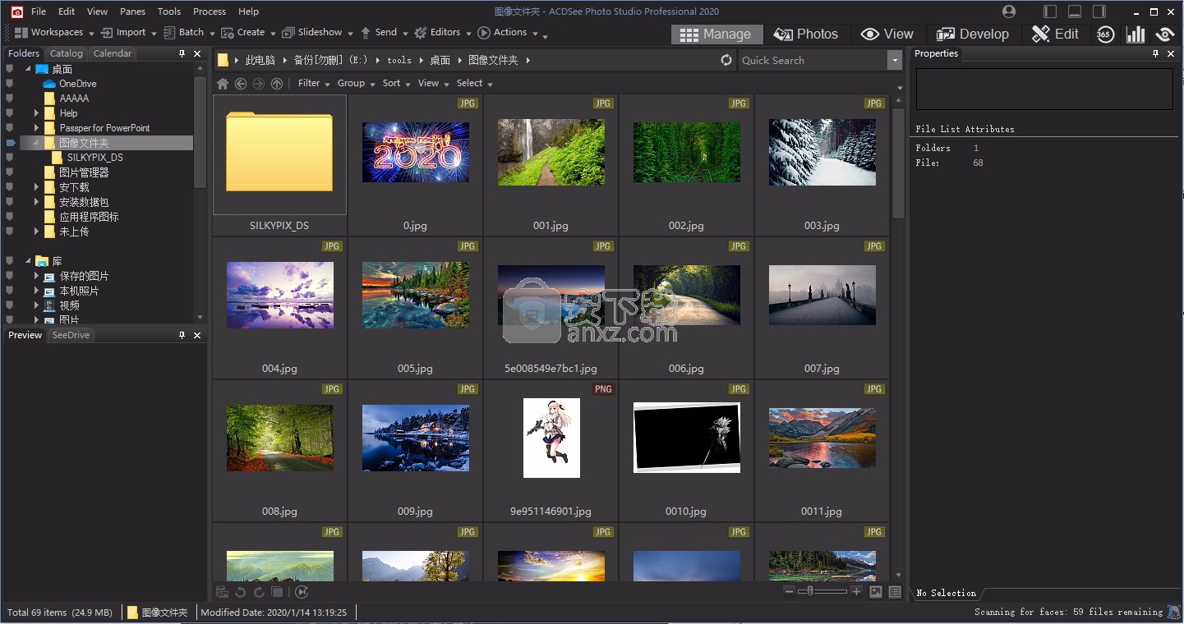Go up one folder level icon

click(277, 83)
